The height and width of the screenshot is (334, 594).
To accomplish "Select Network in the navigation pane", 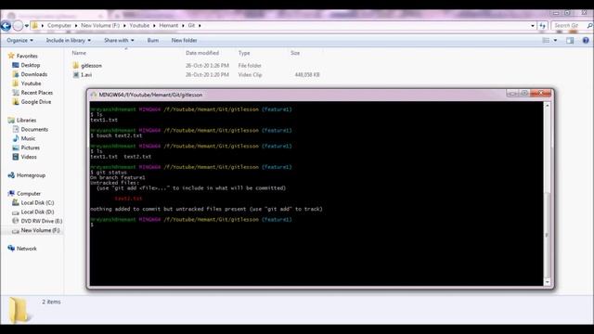I will [x=22, y=249].
